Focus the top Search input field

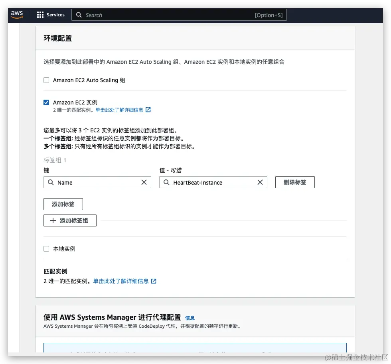(179, 15)
